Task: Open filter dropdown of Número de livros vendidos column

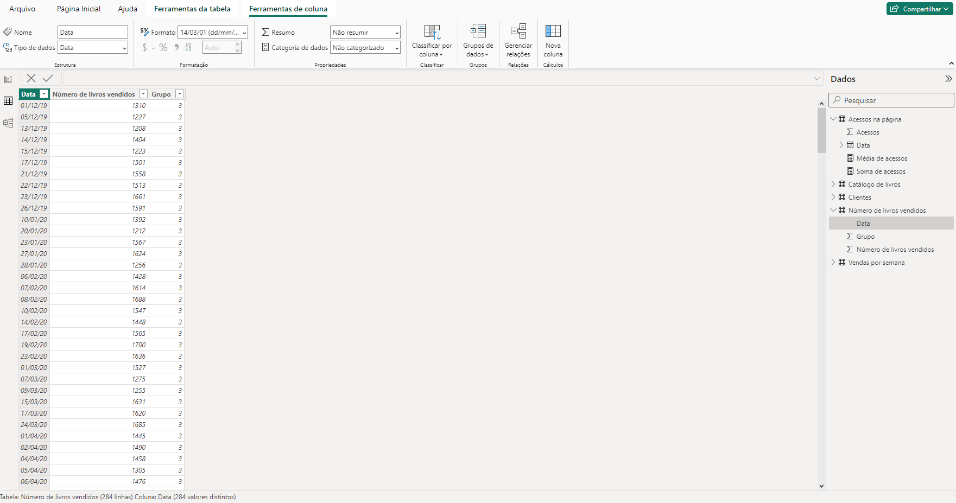Action: click(x=143, y=94)
